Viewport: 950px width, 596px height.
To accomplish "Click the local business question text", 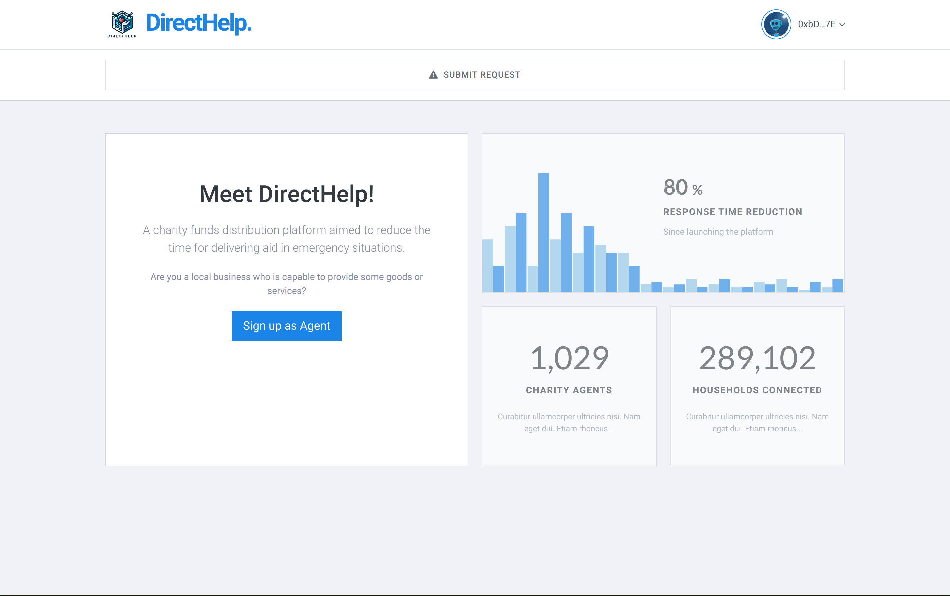I will click(287, 284).
